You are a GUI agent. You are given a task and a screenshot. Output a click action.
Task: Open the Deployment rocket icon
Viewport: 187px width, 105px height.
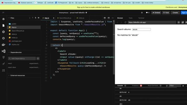coord(4,64)
